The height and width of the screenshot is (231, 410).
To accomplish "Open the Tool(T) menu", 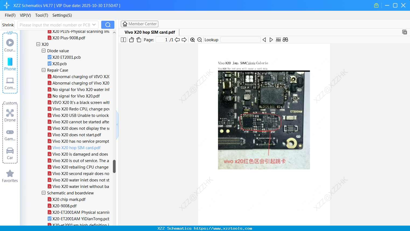I will point(42,15).
